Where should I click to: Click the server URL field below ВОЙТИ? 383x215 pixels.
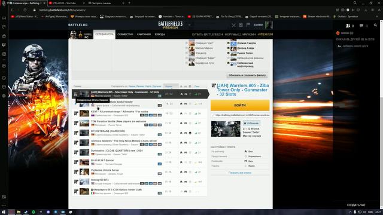241,115
